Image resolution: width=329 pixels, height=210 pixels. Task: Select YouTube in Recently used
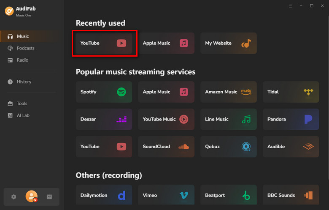[104, 43]
